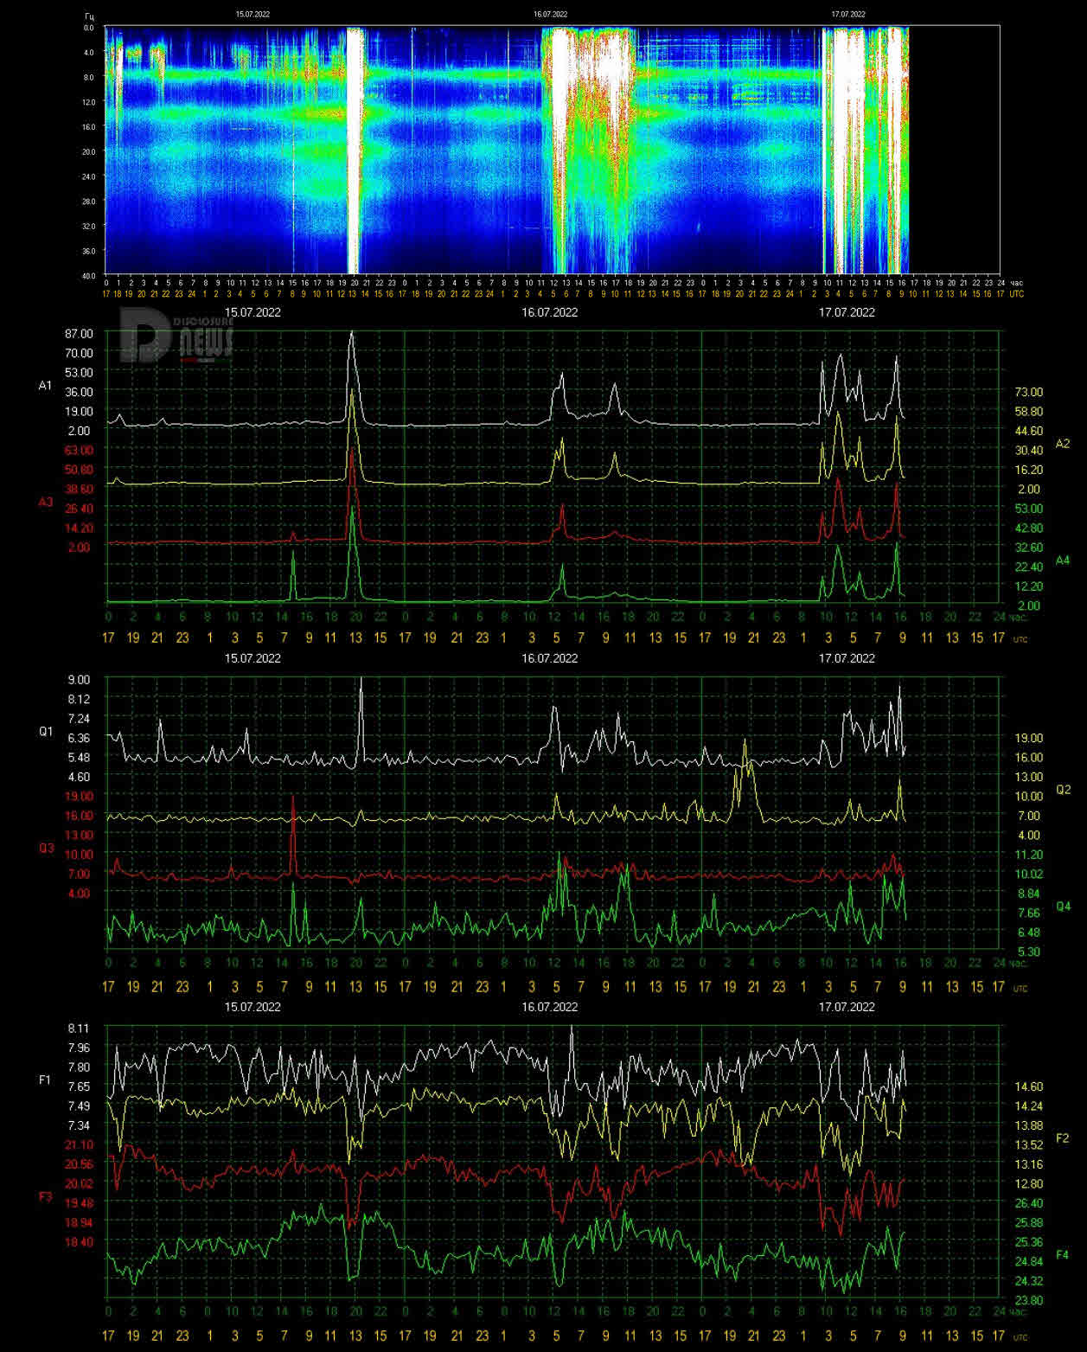The height and width of the screenshot is (1352, 1087).
Task: Select the A1 amplitude series label
Action: click(46, 385)
